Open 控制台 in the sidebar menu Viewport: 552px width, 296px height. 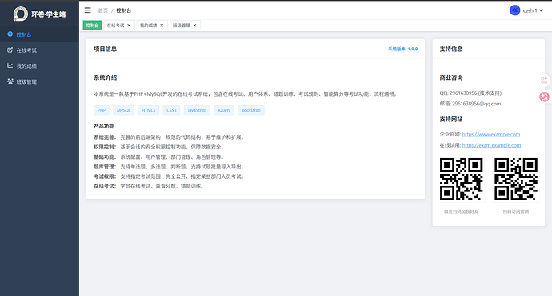click(39, 34)
